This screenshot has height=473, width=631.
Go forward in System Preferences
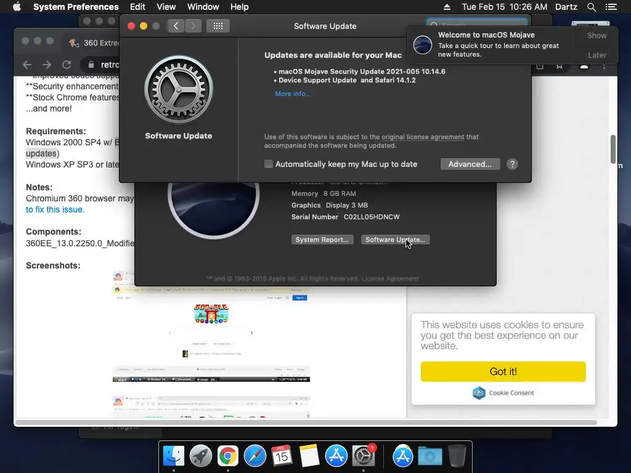coord(193,26)
